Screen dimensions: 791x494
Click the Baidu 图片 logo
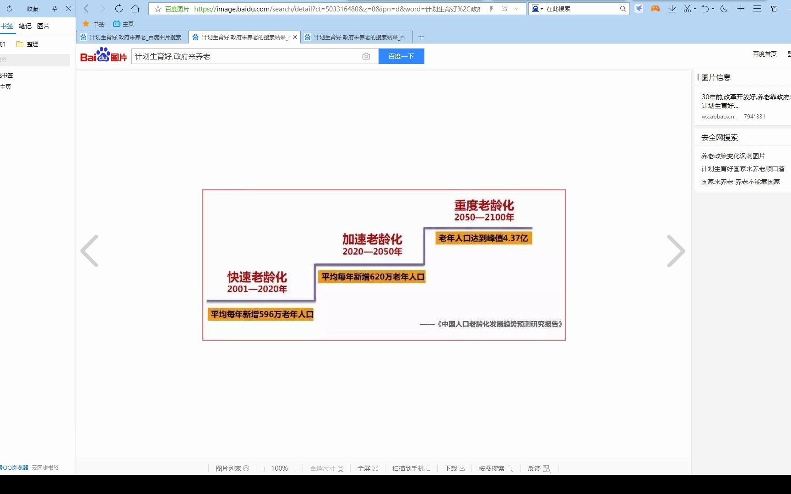[x=103, y=55]
